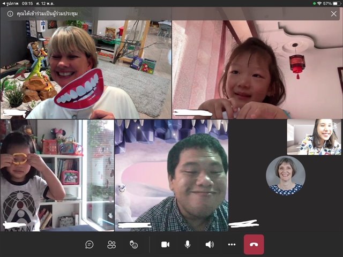Select the video tile with the hanging lantern
Viewport: 343px width, 257px height.
pyautogui.click(x=257, y=70)
